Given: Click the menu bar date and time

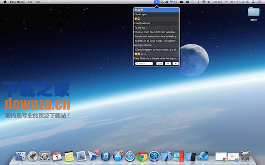Looking at the screenshot, I should pos(239,2).
